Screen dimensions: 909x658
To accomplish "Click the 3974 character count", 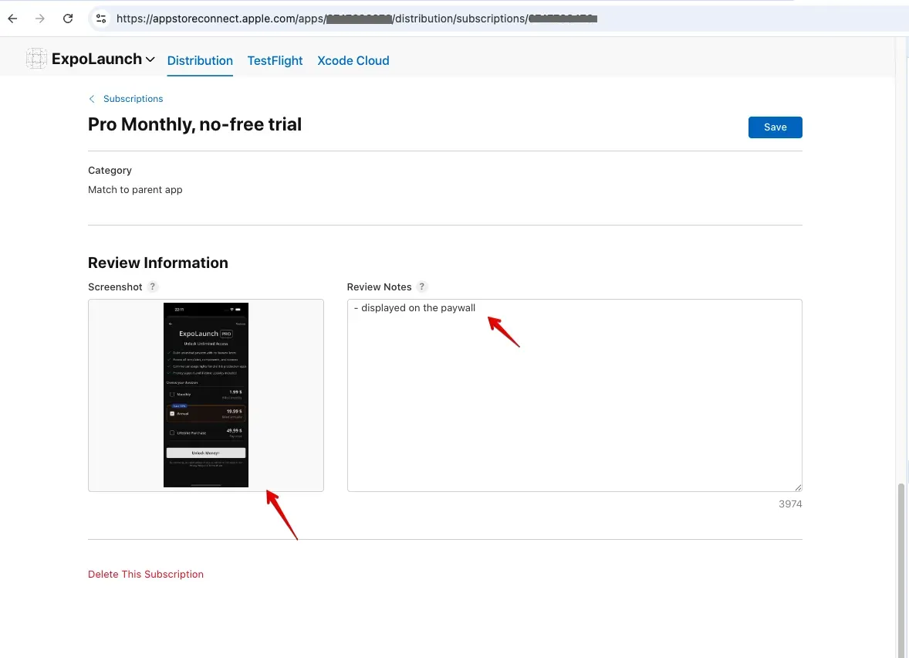I will coord(790,504).
